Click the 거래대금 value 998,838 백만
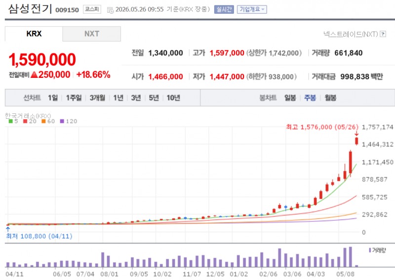This screenshot has width=395, height=280. pos(361,76)
